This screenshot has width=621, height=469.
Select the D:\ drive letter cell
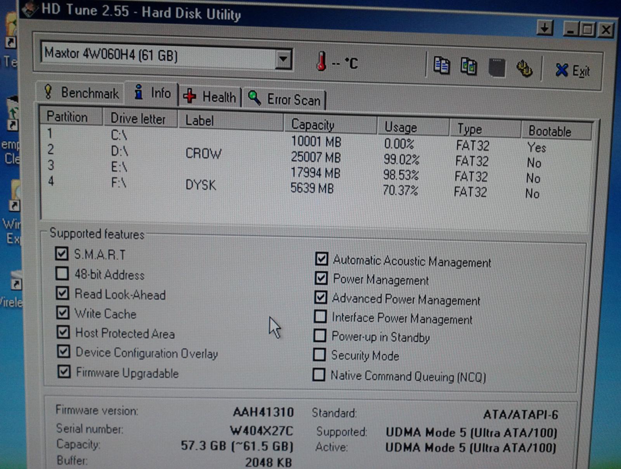click(x=119, y=151)
